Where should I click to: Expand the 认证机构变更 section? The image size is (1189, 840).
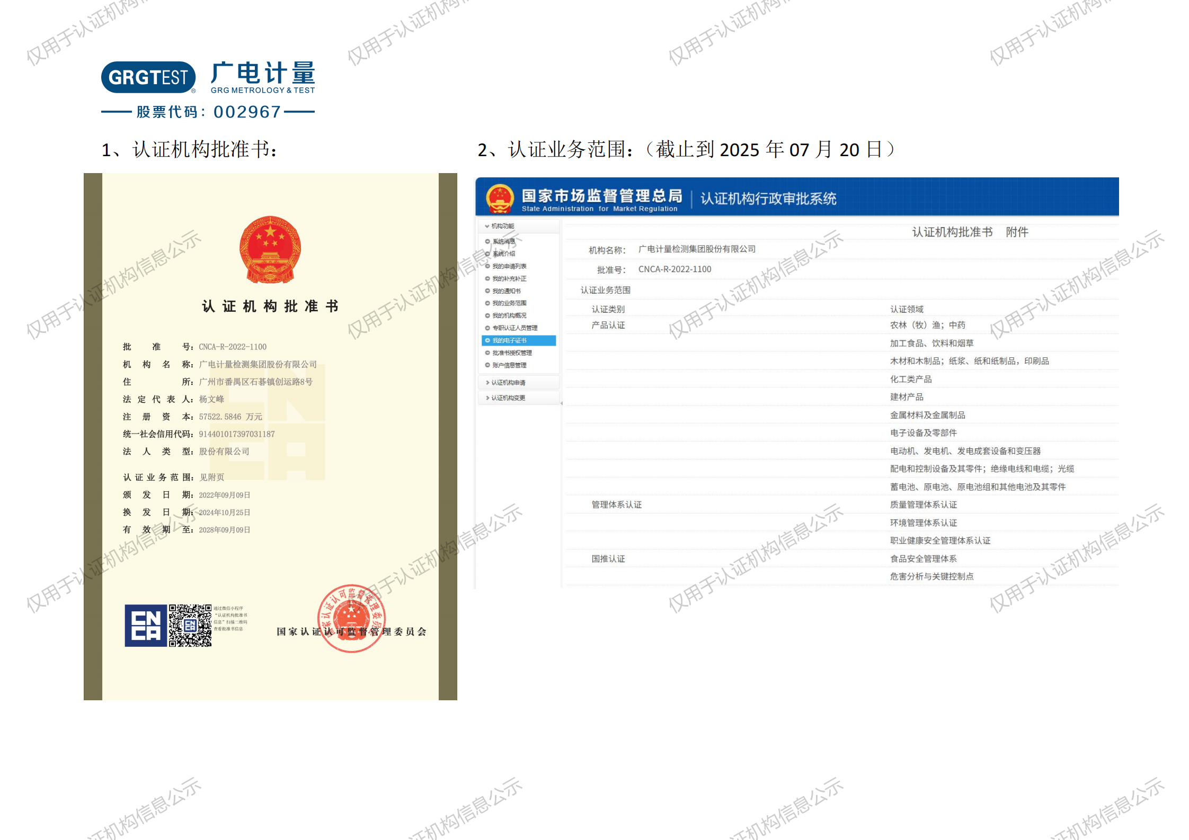[508, 398]
